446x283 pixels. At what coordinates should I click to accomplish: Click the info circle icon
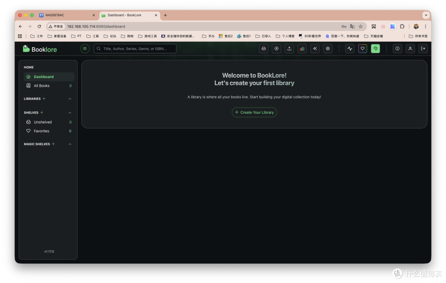pos(397,49)
